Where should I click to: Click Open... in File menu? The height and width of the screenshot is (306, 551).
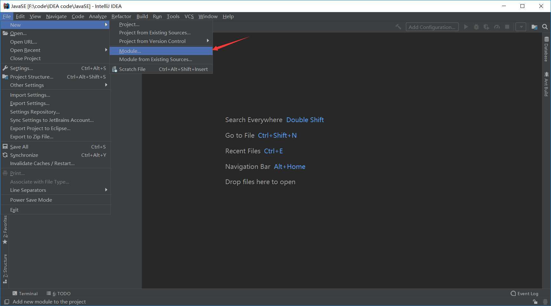[x=55, y=33]
